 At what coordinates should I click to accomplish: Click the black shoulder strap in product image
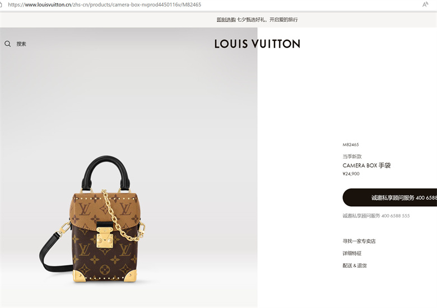click(53, 254)
